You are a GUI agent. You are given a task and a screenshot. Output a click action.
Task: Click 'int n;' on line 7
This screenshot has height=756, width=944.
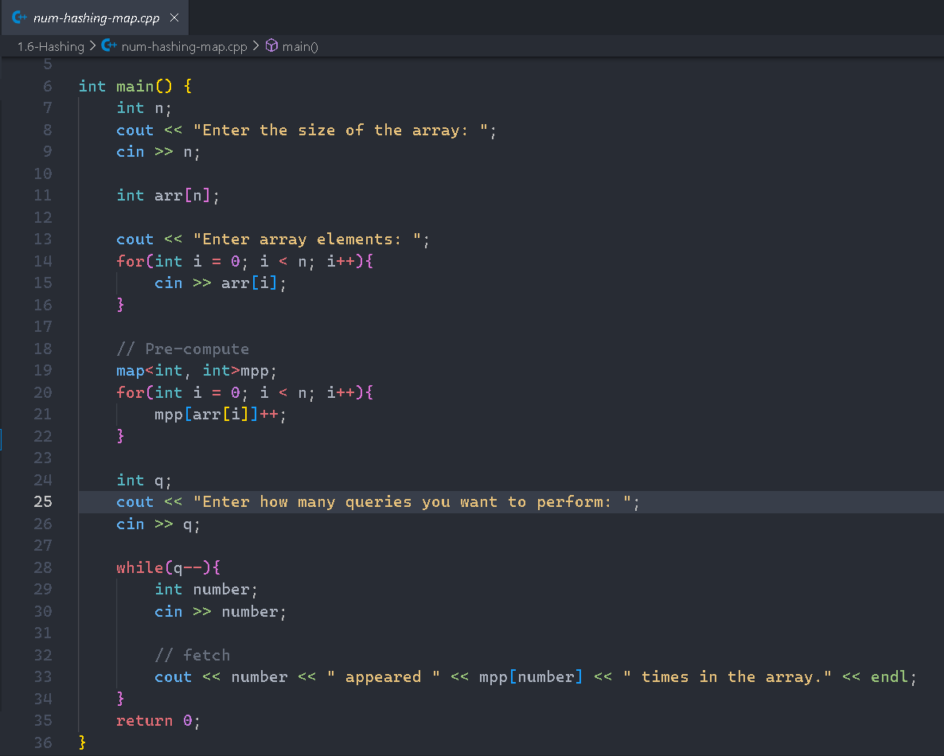(x=144, y=107)
